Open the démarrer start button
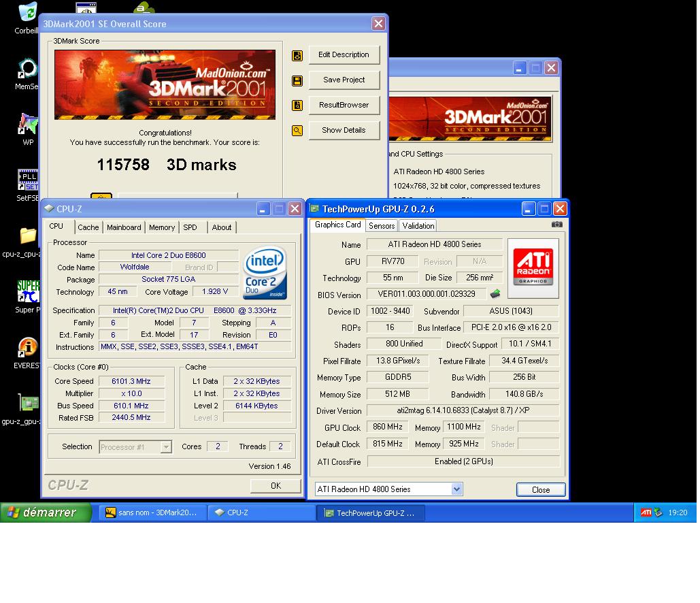Viewport: 700px width, 603px height. tap(46, 512)
